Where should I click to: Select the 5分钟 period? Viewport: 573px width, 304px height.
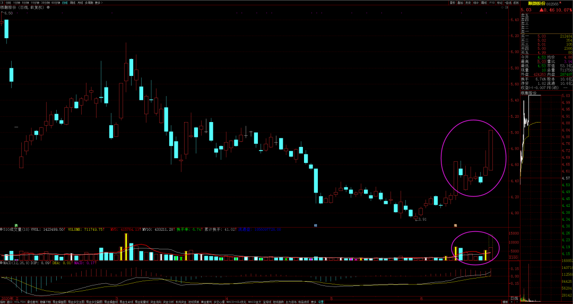click(25, 3)
